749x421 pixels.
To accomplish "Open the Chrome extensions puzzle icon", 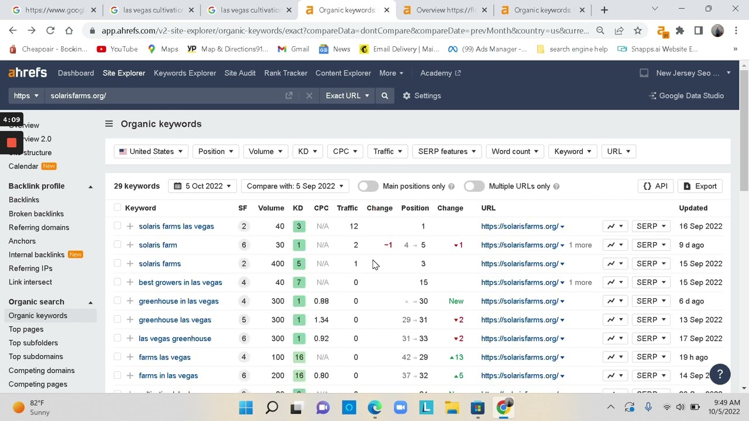I will point(680,30).
